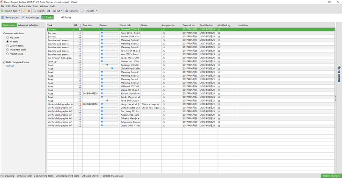Viewport: 342px width, 178px height.
Task: Click the Thought light bulb icon
Action: pyautogui.click(x=83, y=11)
